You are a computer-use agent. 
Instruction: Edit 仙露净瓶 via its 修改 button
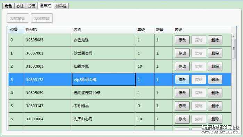click(182, 66)
